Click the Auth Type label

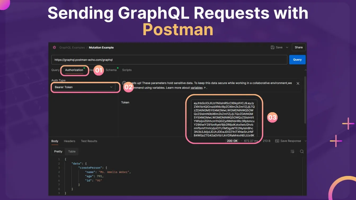[58, 80]
